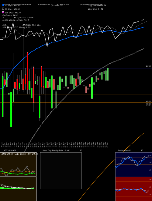Click the Stochastics: 84.53 readout
This screenshot has height=201, width=152.
point(10,15)
